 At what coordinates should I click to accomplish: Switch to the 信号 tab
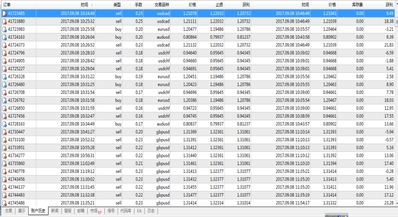111,211
